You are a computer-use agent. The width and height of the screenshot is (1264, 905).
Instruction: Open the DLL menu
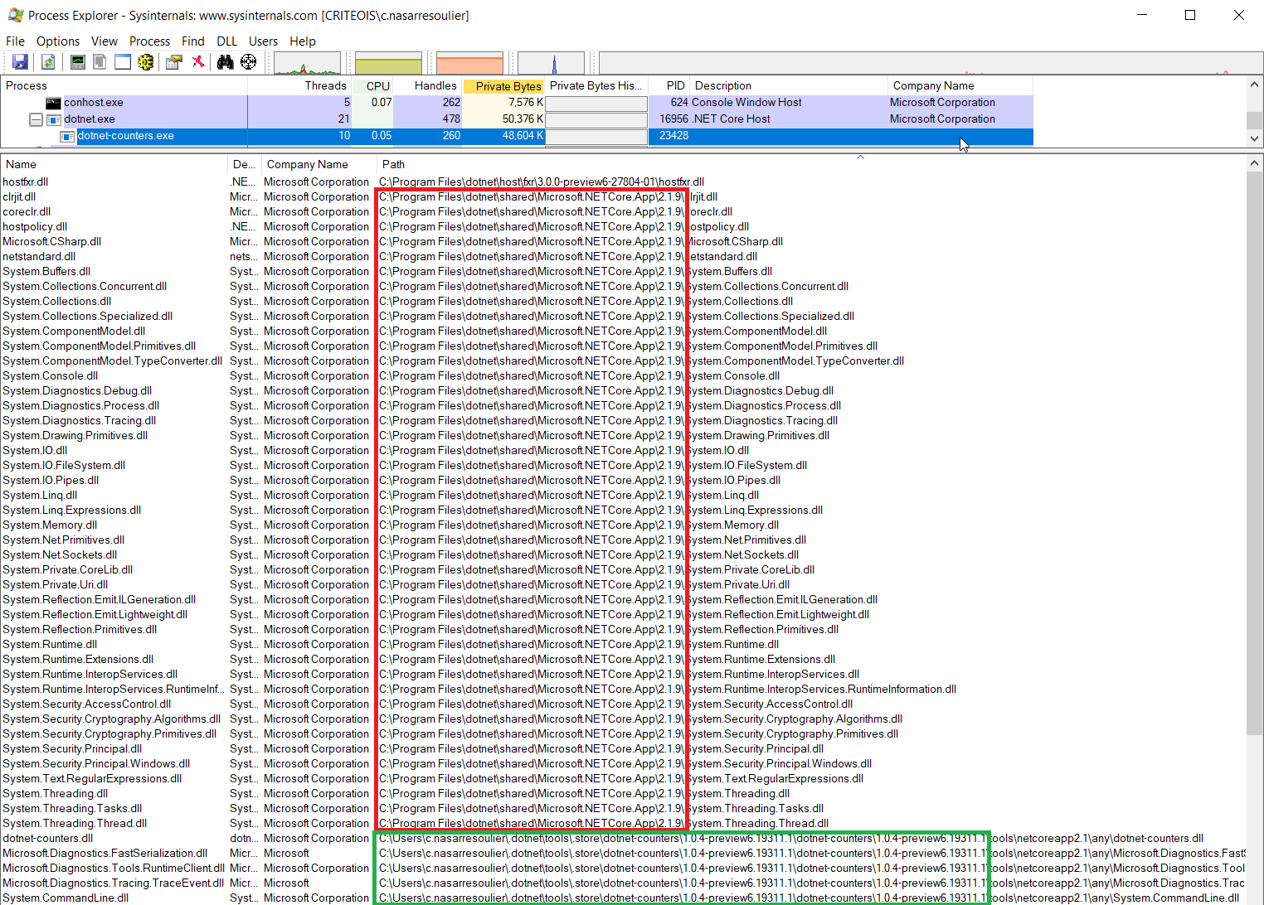click(x=226, y=41)
